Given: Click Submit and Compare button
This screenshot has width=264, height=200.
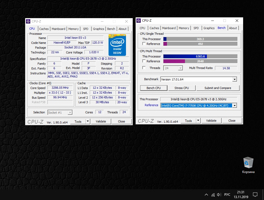Looking at the screenshot, I should coord(218,88).
